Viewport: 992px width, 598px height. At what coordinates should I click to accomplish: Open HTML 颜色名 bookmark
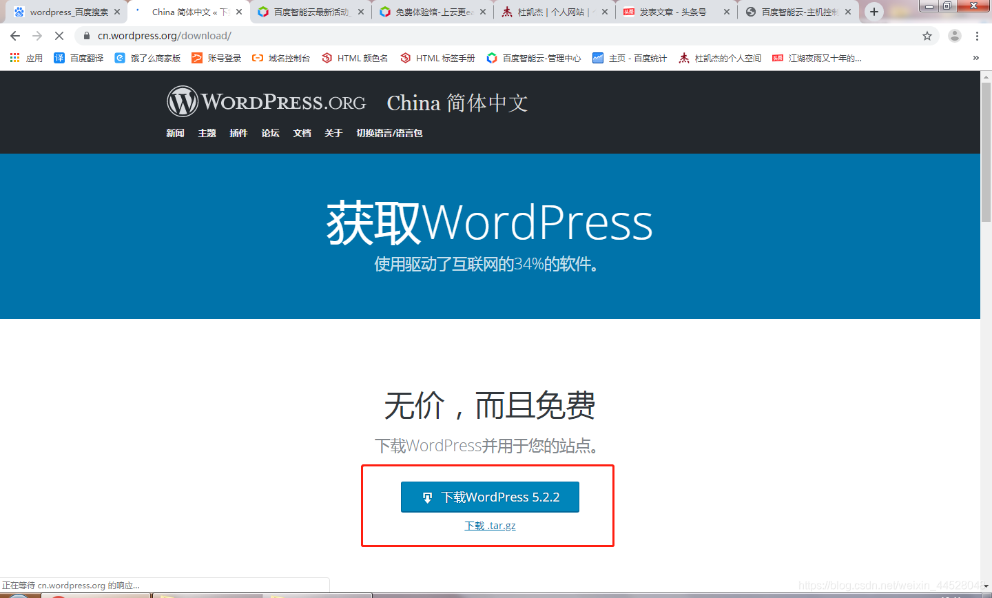click(x=355, y=58)
